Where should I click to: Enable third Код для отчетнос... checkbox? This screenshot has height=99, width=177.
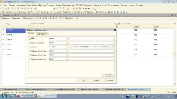30,59
